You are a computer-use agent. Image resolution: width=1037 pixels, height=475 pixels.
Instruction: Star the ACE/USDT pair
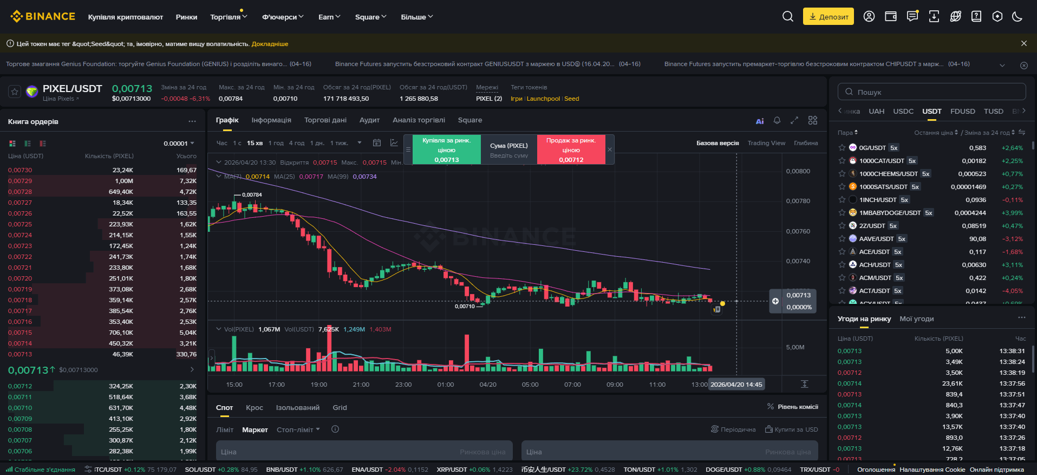click(842, 251)
